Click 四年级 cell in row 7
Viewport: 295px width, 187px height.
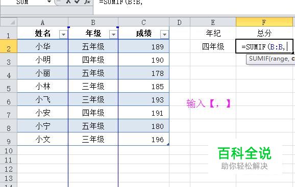93,113
